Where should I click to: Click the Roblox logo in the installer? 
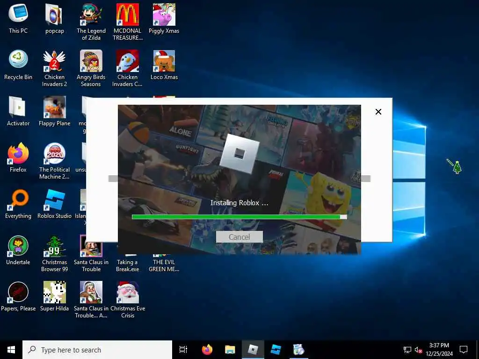(x=239, y=153)
